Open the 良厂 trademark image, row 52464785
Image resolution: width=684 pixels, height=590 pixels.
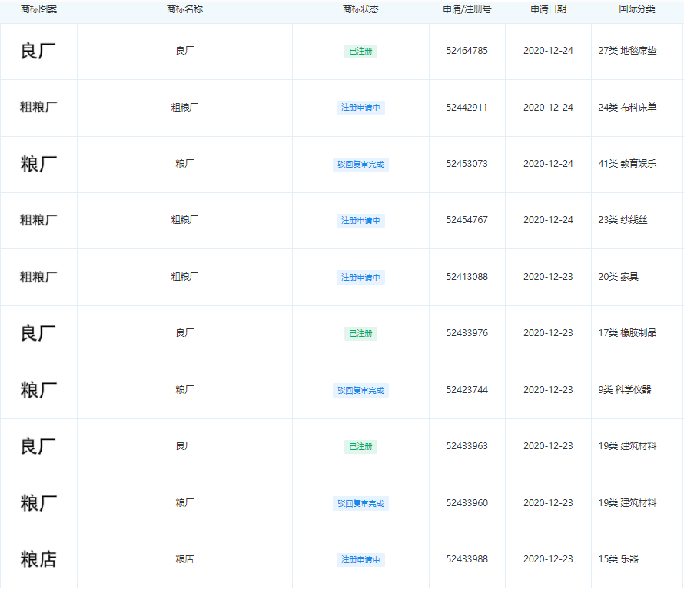coord(38,51)
